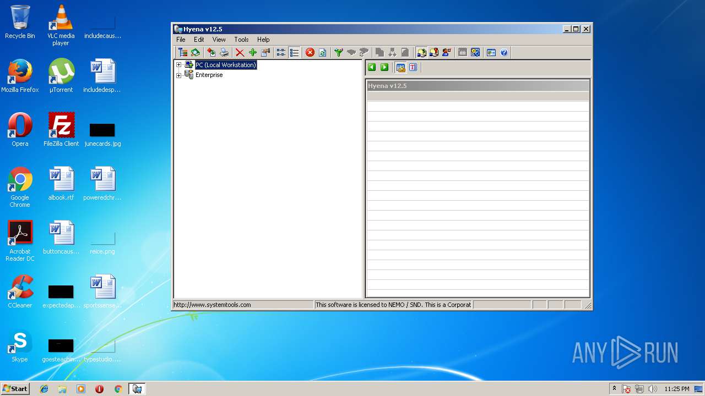Image resolution: width=705 pixels, height=396 pixels.
Task: Expand the Enterprise tree node
Action: point(178,75)
